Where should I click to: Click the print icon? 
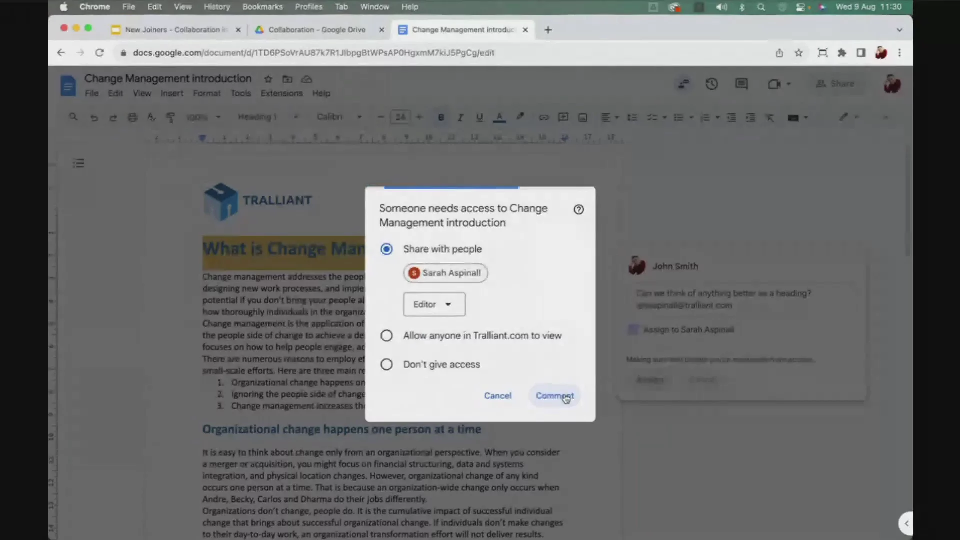click(132, 117)
